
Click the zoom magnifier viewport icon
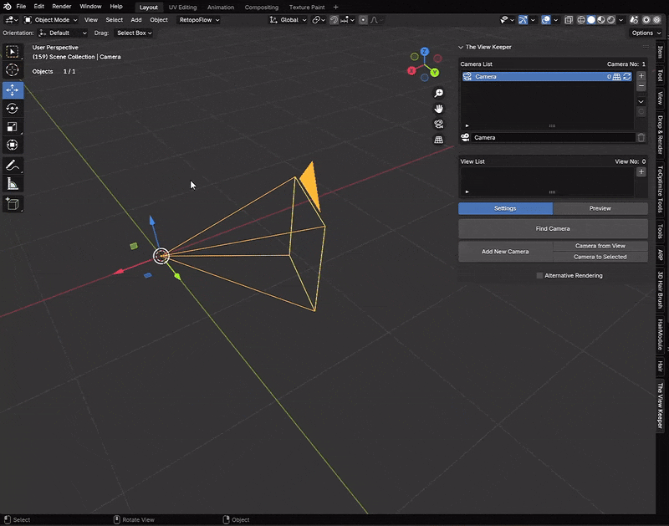click(x=438, y=94)
